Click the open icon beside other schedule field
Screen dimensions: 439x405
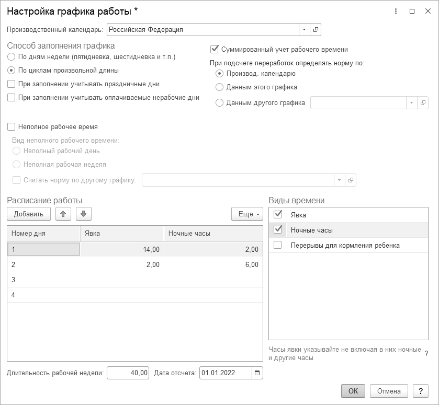coord(423,103)
